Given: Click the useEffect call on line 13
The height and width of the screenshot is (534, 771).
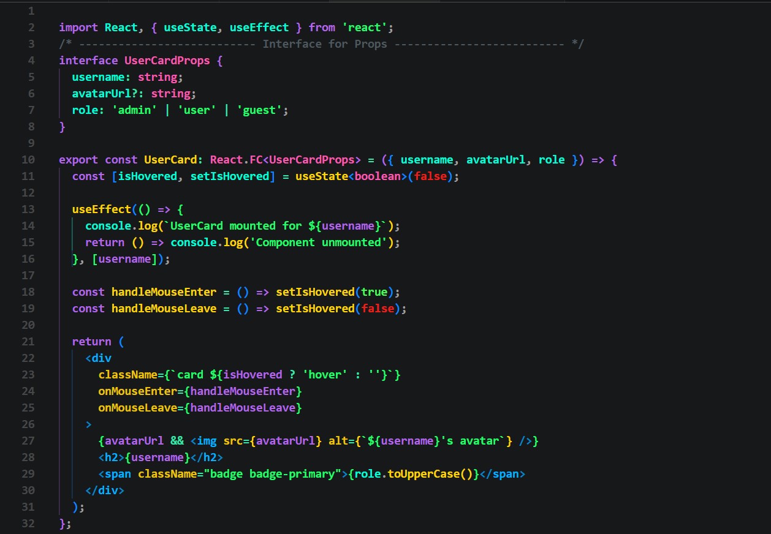Looking at the screenshot, I should 102,209.
